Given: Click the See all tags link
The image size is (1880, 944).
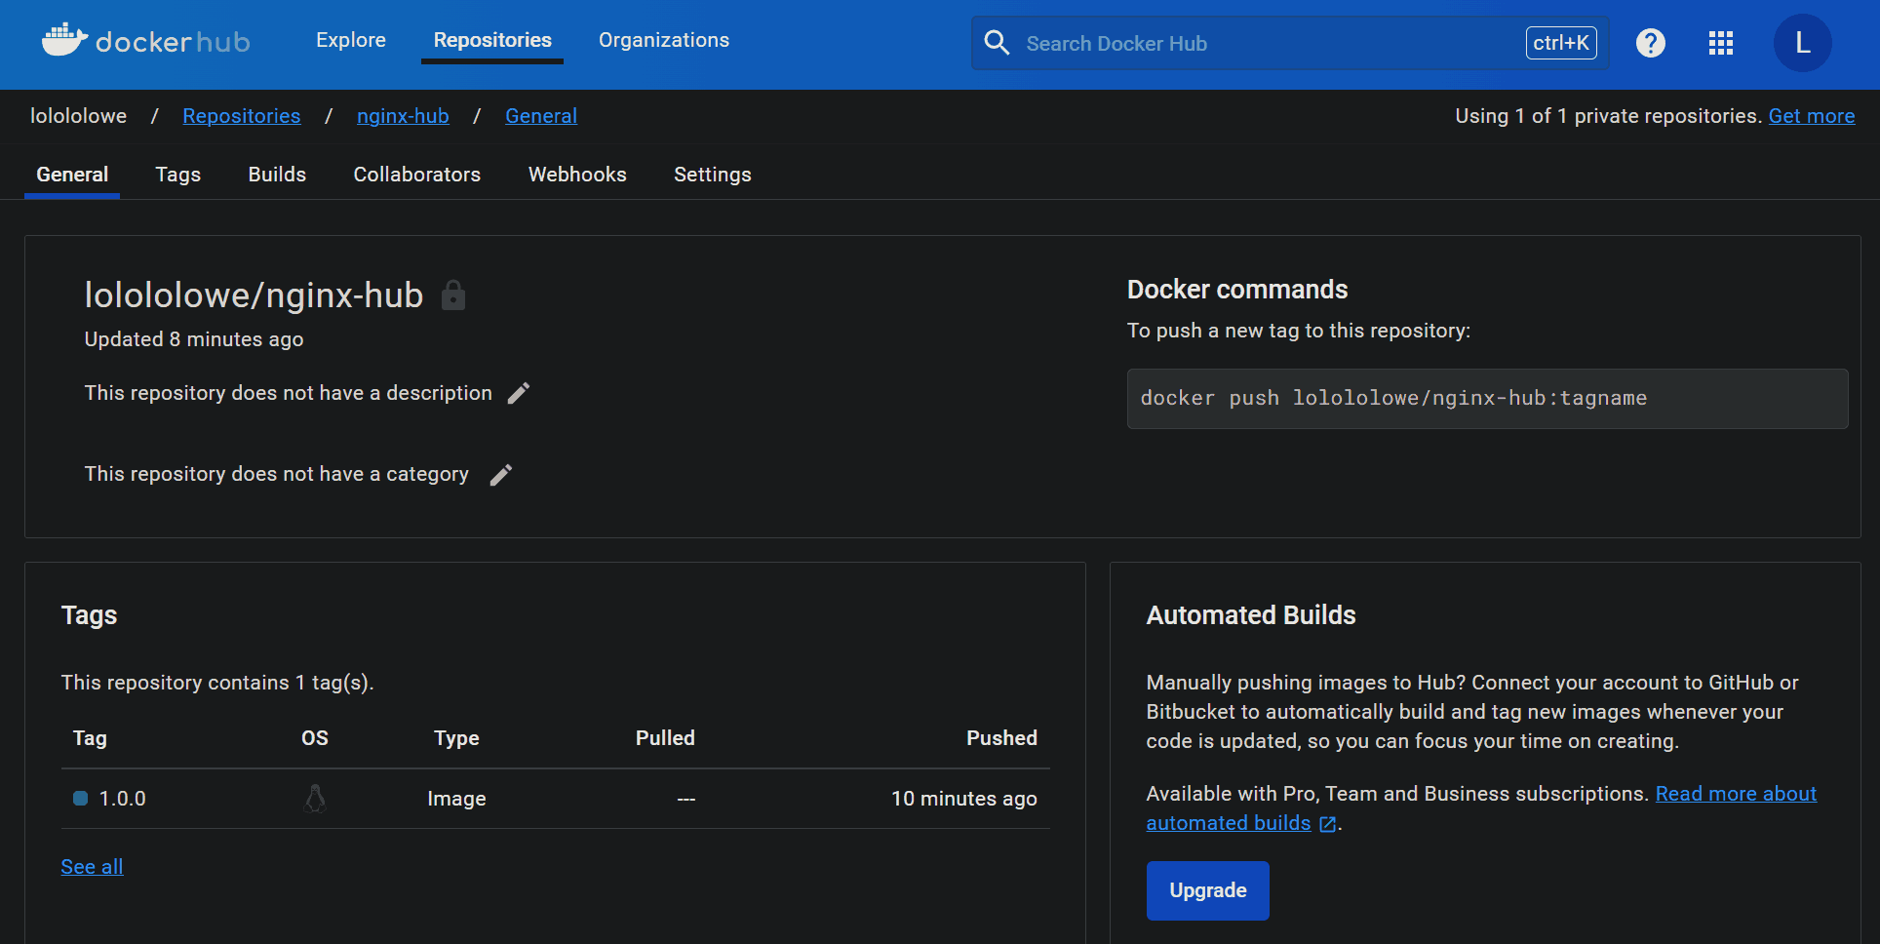Looking at the screenshot, I should point(92,867).
